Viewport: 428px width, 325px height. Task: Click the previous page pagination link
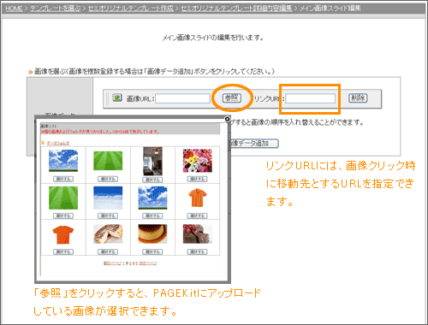pos(112,263)
